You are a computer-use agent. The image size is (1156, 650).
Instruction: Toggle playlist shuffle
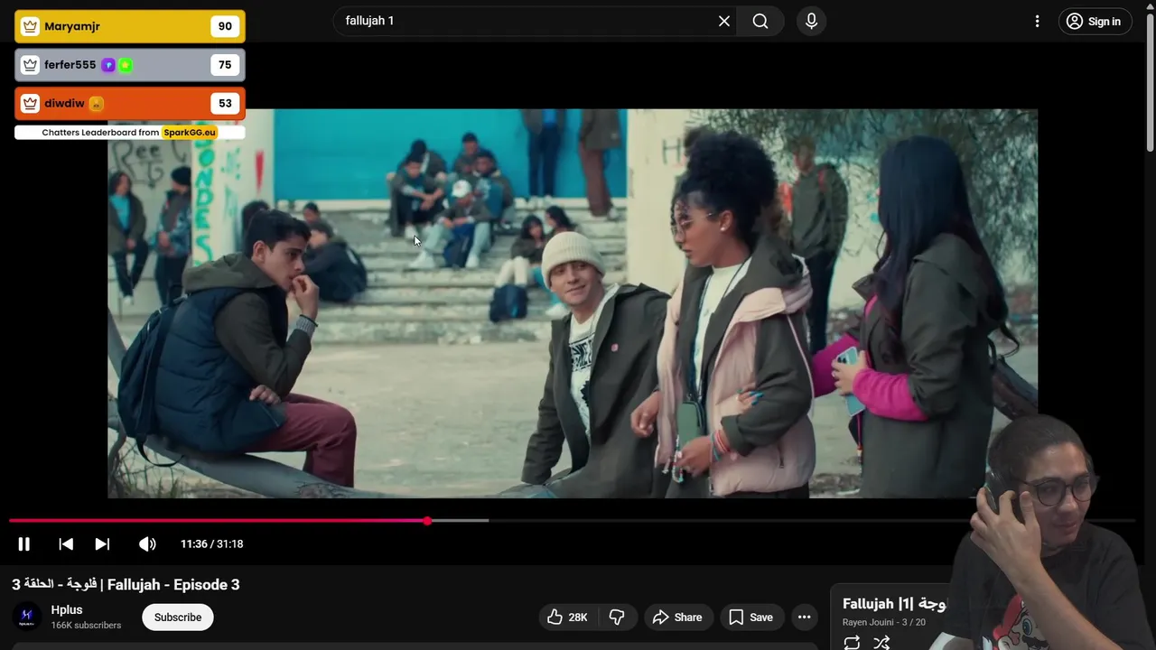coord(881,643)
